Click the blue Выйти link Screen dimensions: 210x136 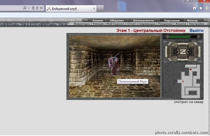point(196,31)
